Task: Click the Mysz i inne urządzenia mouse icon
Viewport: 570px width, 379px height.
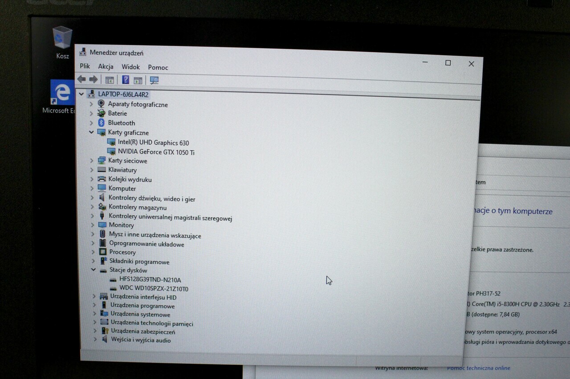Action: 102,234
